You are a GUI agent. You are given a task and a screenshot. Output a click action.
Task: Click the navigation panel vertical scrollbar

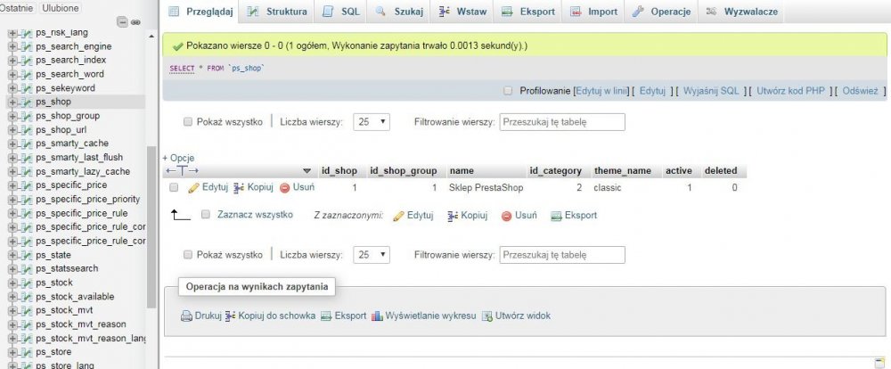pyautogui.click(x=151, y=226)
